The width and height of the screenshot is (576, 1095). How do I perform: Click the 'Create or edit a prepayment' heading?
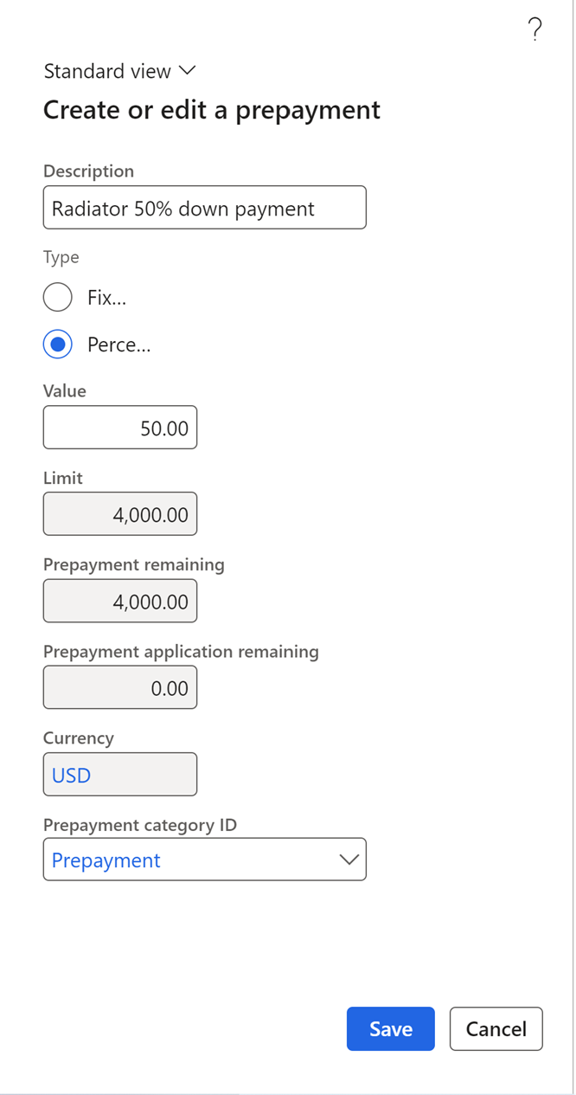click(x=212, y=110)
